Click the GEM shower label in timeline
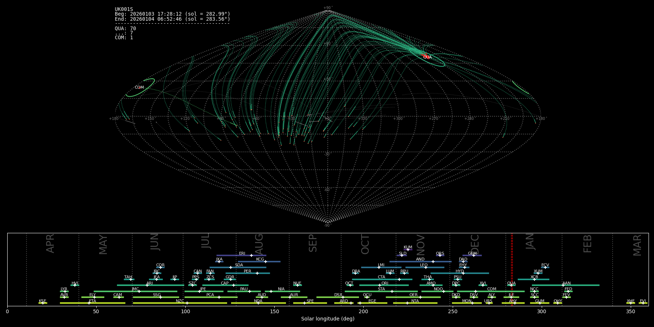Viewport: 654px width, 327px height. point(472,254)
